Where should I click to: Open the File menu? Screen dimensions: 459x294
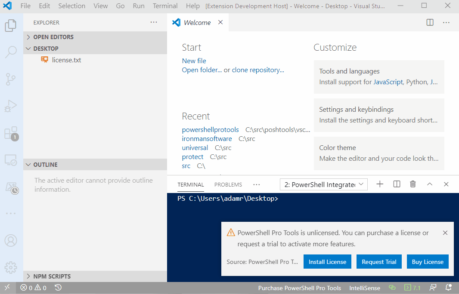[x=25, y=6]
